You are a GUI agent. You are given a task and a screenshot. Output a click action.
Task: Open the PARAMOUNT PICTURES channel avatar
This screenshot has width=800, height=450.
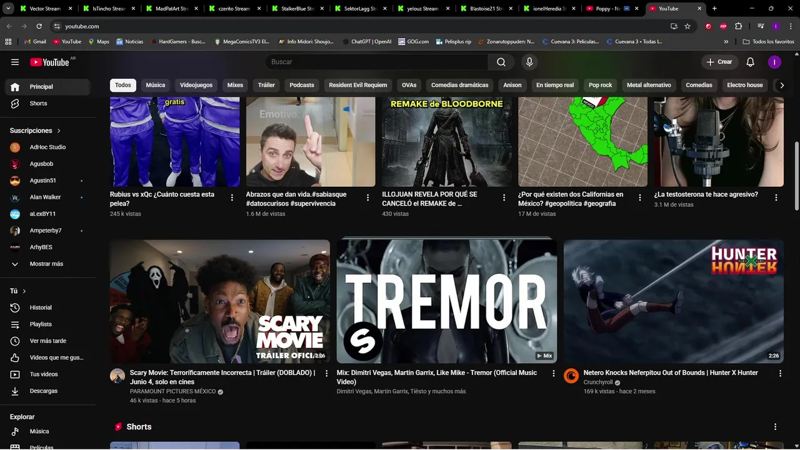click(x=117, y=376)
